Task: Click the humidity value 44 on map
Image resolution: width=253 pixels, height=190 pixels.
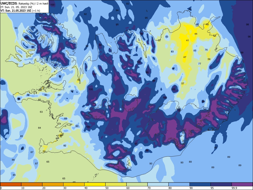Action: (196, 34)
